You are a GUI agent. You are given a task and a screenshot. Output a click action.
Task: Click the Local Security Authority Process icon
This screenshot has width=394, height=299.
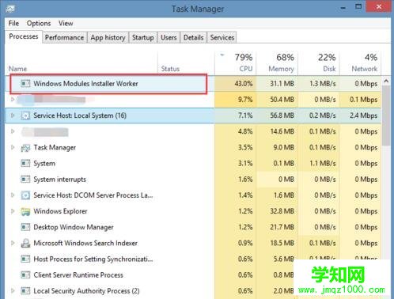tap(25, 291)
